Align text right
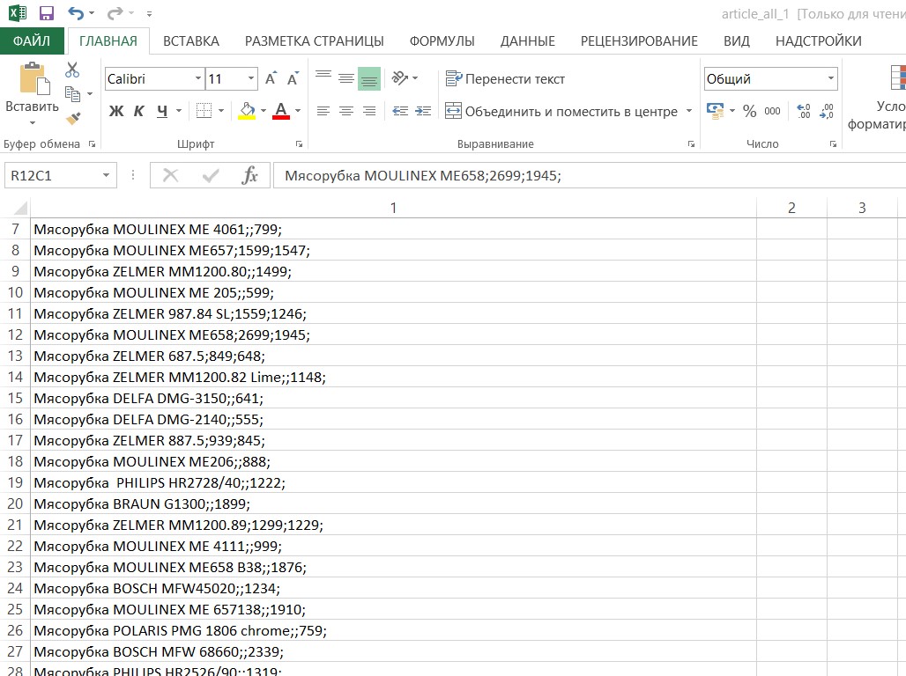This screenshot has height=676, width=906. [369, 111]
